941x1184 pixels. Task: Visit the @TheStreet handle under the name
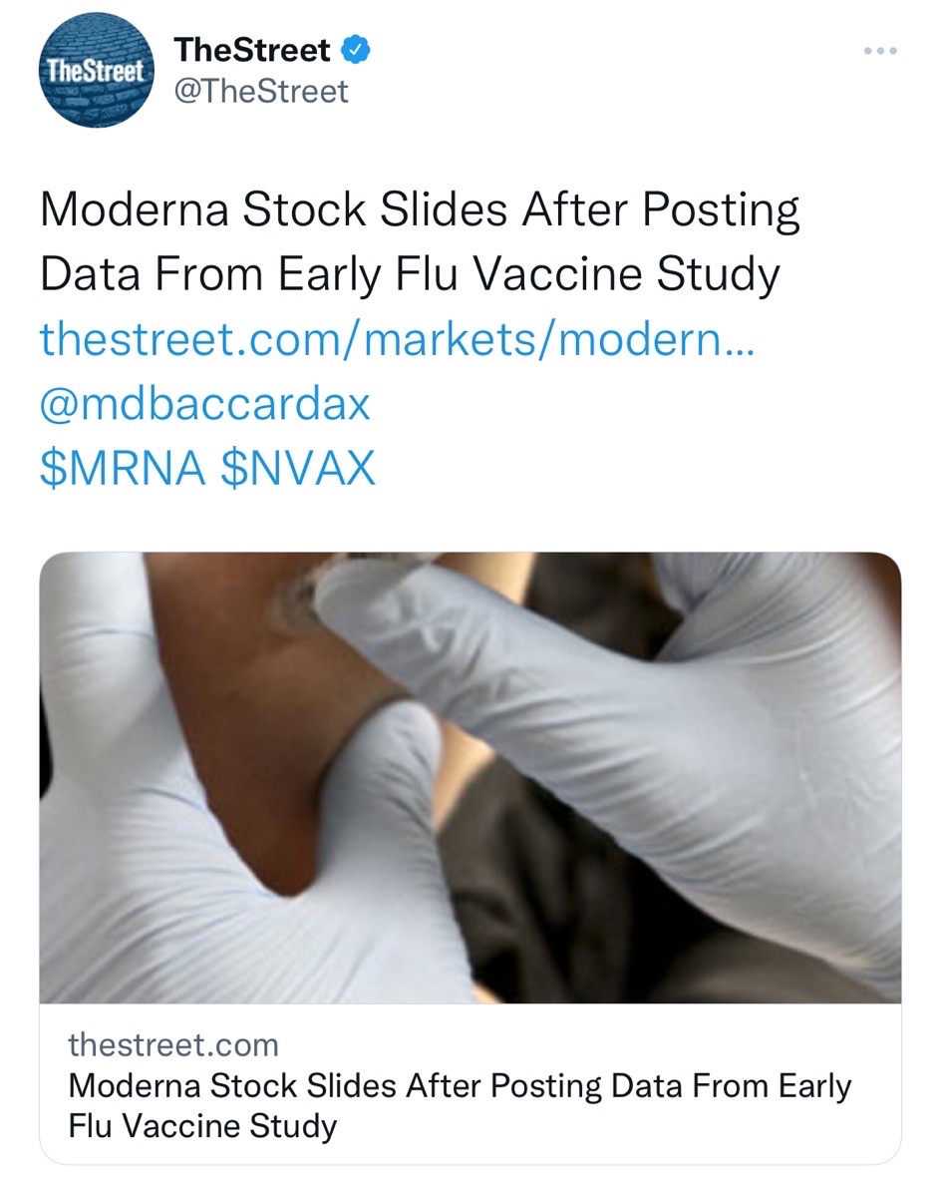click(261, 92)
